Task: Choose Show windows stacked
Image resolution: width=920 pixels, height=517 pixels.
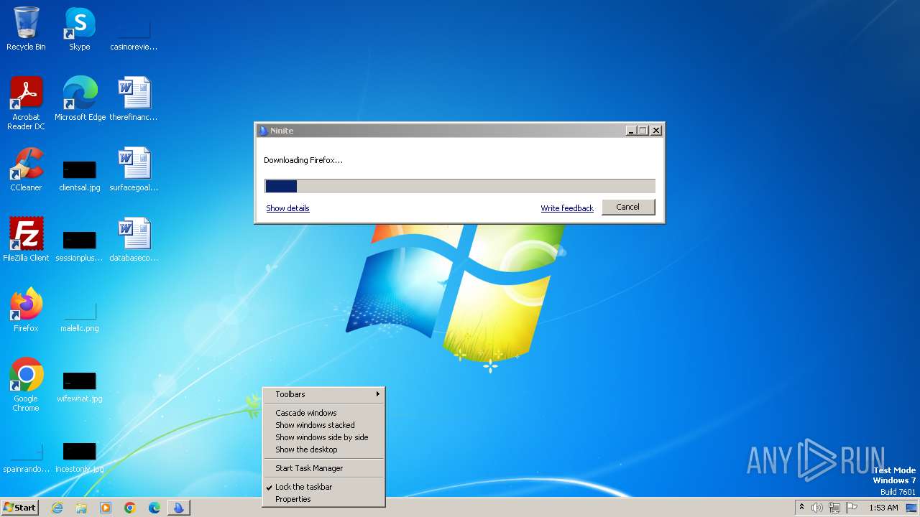Action: 324,425
